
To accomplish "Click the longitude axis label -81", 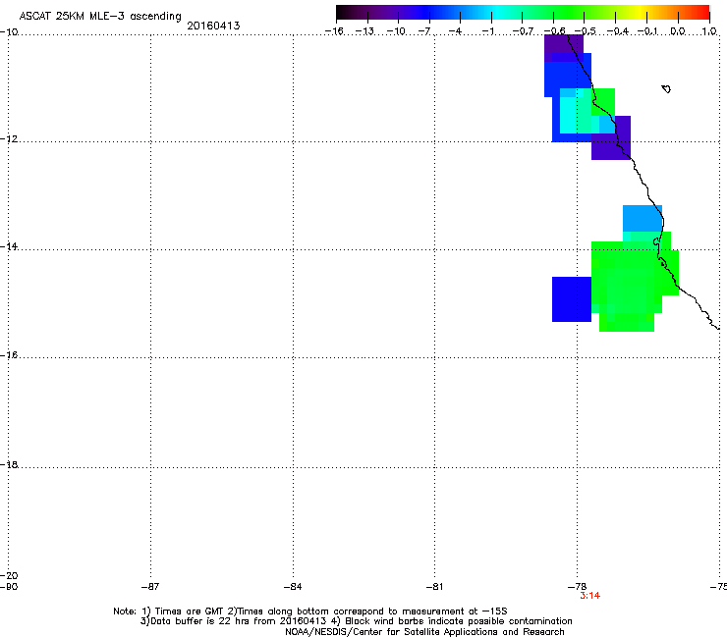I will [434, 587].
